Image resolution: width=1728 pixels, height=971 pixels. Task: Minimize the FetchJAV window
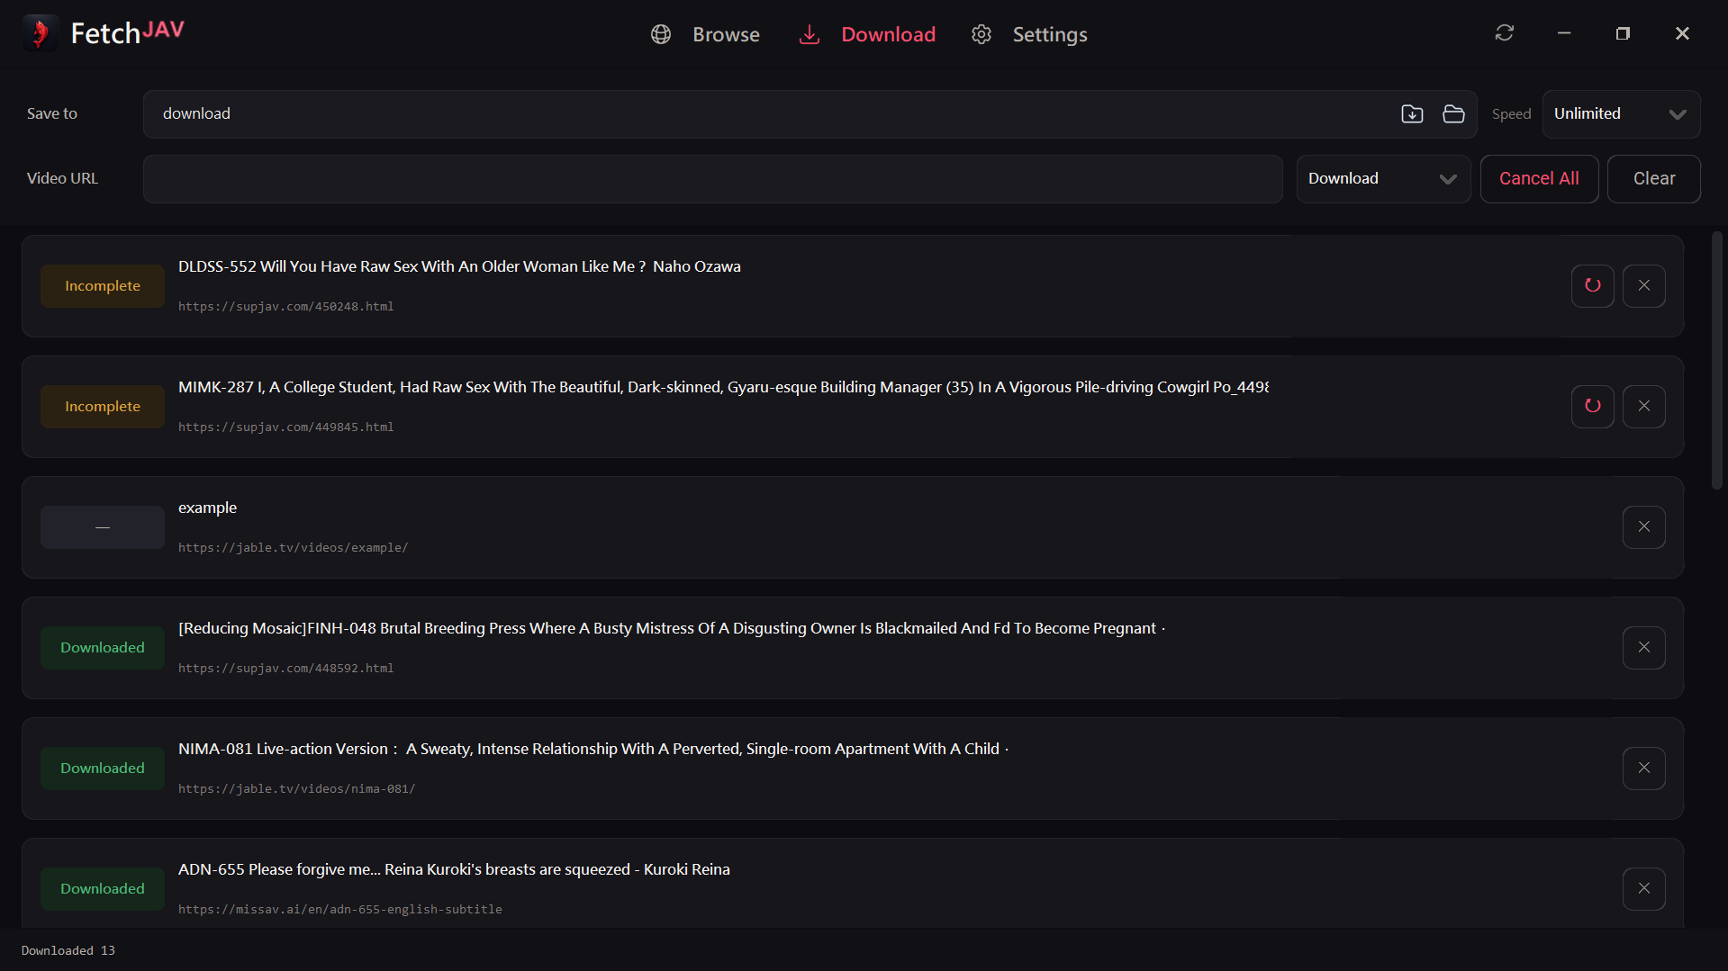1564,33
